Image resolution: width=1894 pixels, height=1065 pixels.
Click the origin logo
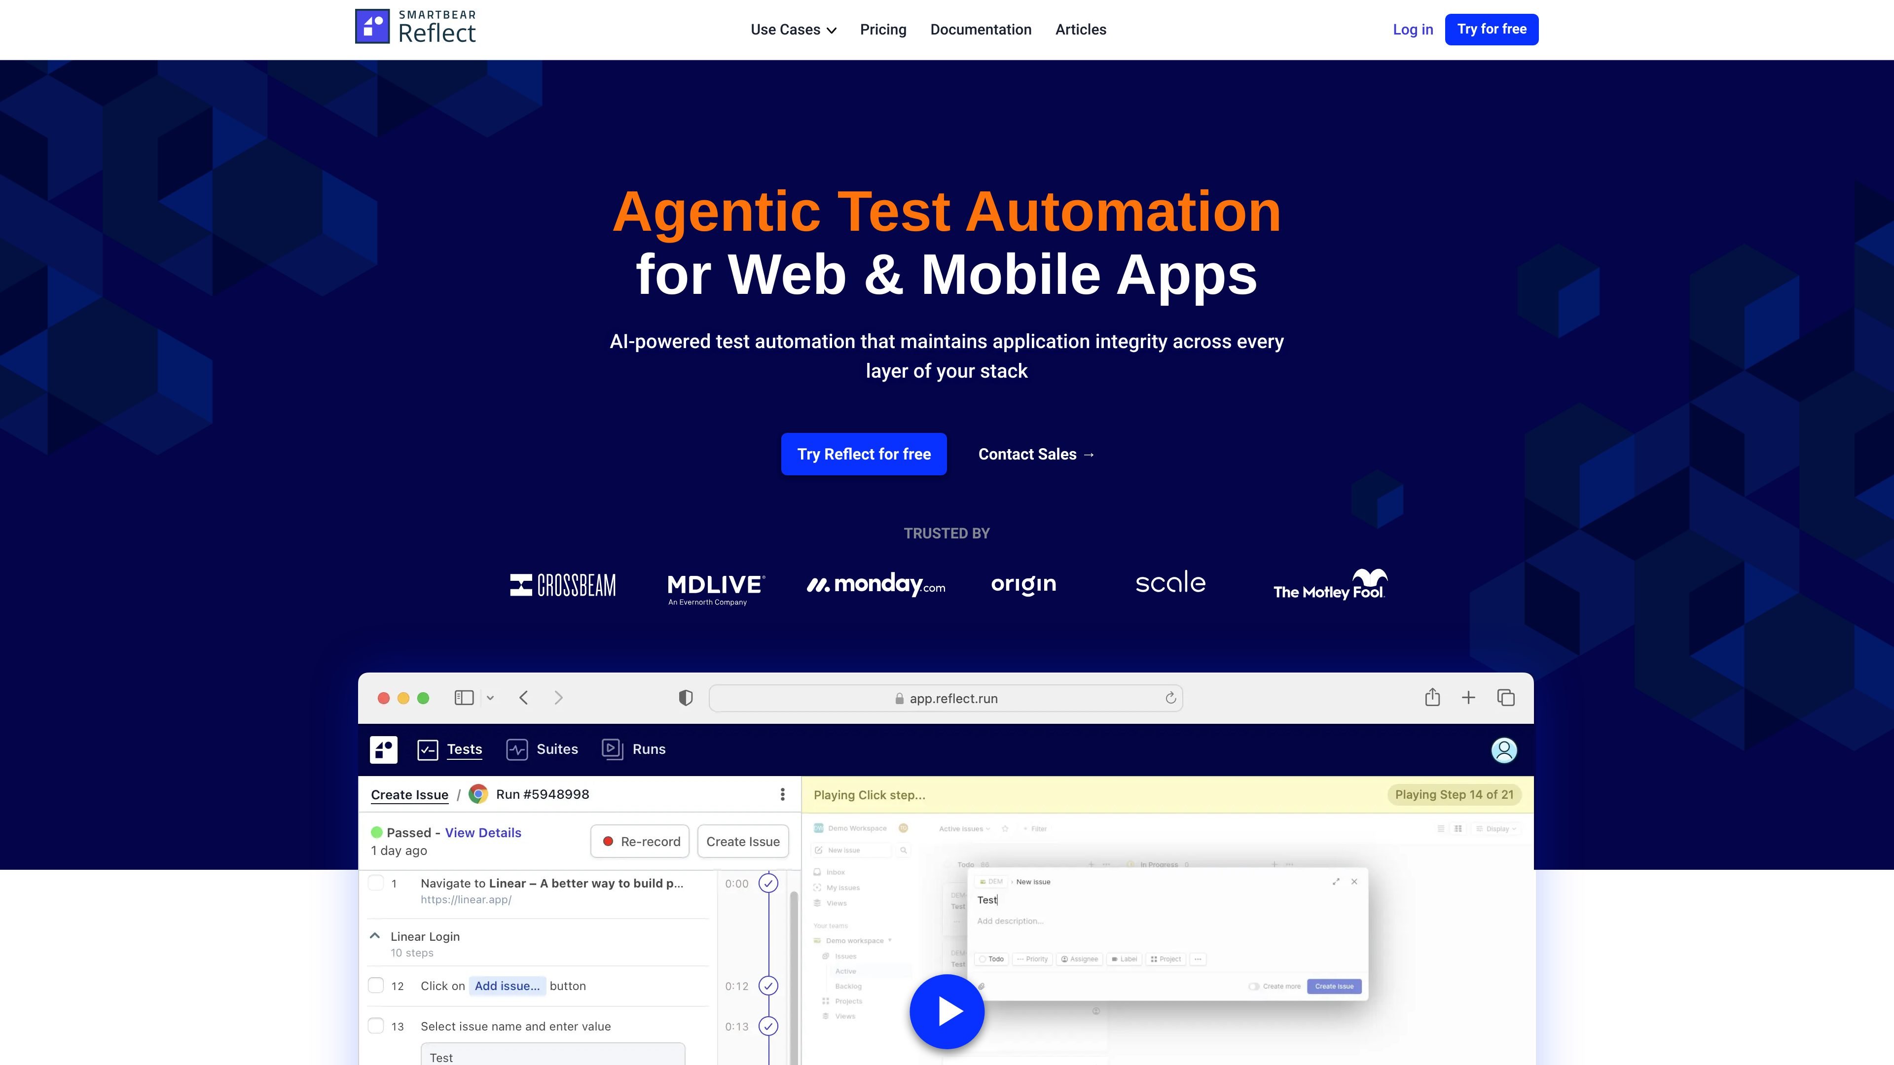click(1023, 584)
